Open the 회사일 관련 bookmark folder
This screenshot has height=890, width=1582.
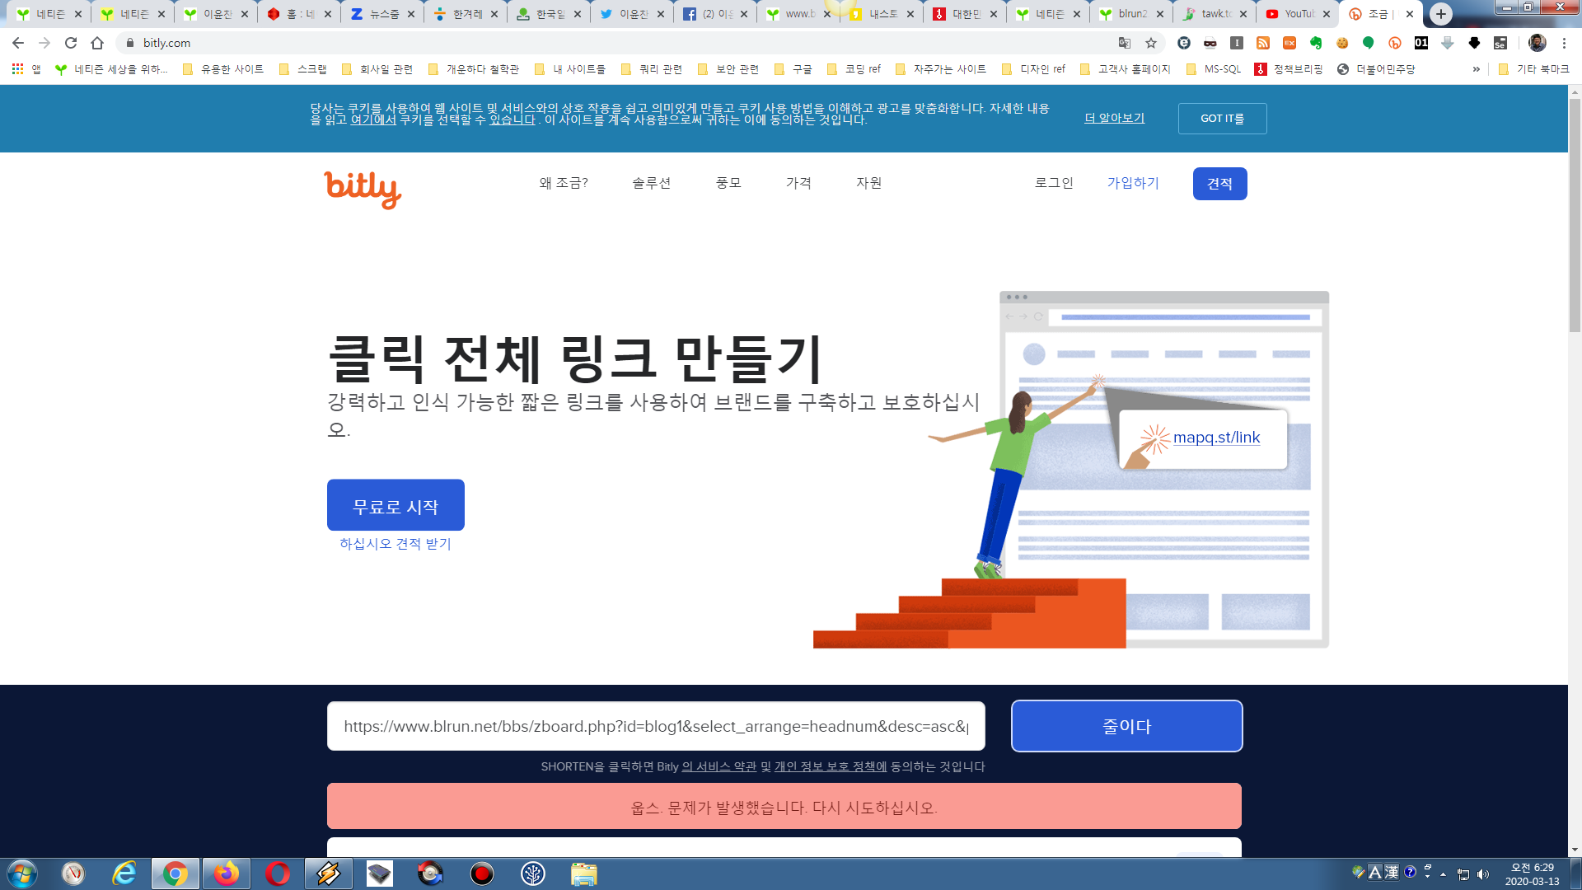[377, 69]
